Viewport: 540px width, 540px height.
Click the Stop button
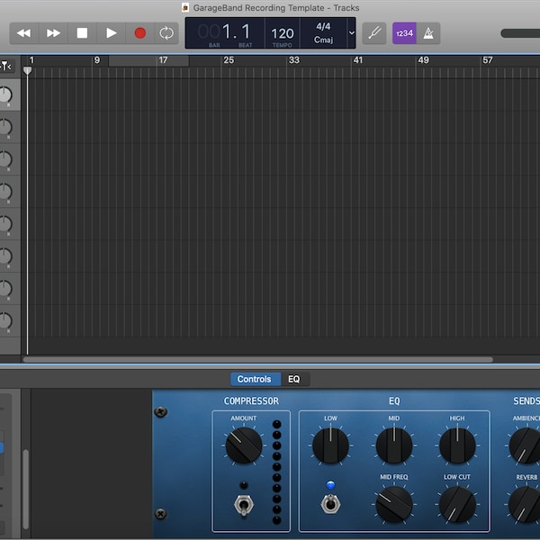coord(82,33)
